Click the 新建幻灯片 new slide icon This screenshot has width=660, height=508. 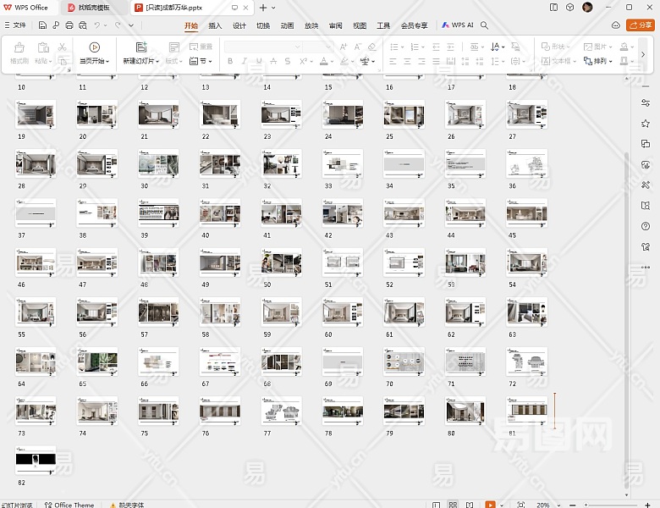[140, 47]
